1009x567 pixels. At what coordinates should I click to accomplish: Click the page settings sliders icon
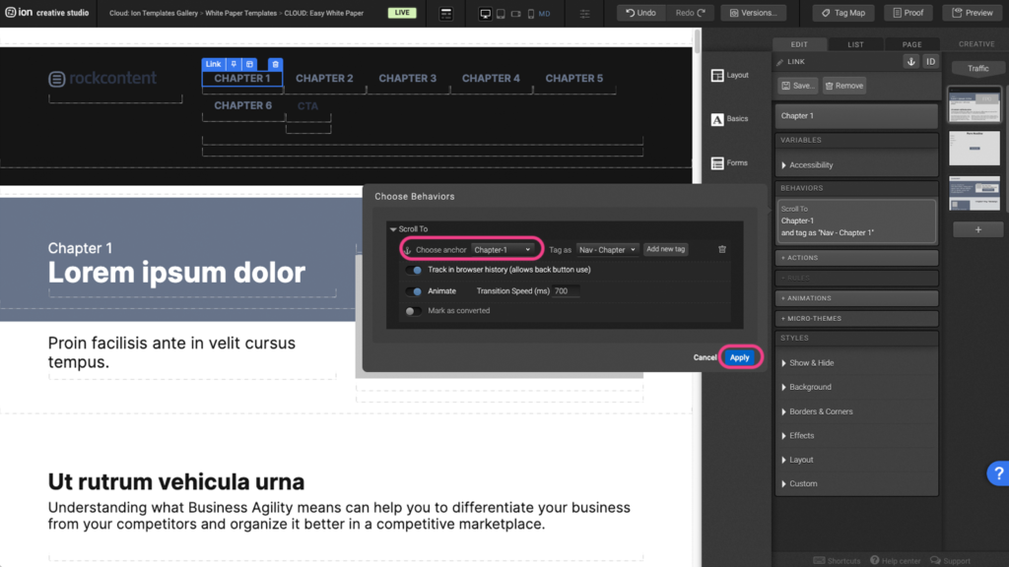click(x=584, y=14)
